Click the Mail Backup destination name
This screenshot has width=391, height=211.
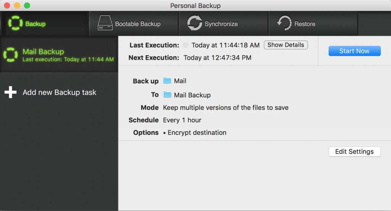(x=192, y=95)
